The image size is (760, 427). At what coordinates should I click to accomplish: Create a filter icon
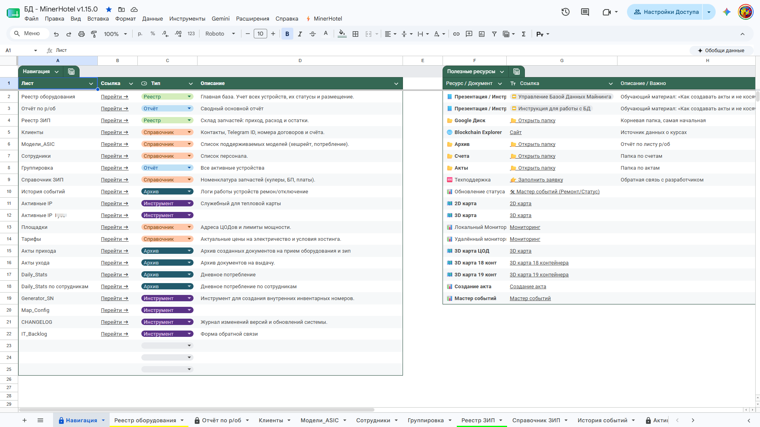coord(494,34)
